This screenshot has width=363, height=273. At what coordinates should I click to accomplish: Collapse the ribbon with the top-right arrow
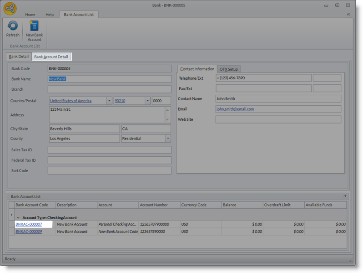[348, 15]
